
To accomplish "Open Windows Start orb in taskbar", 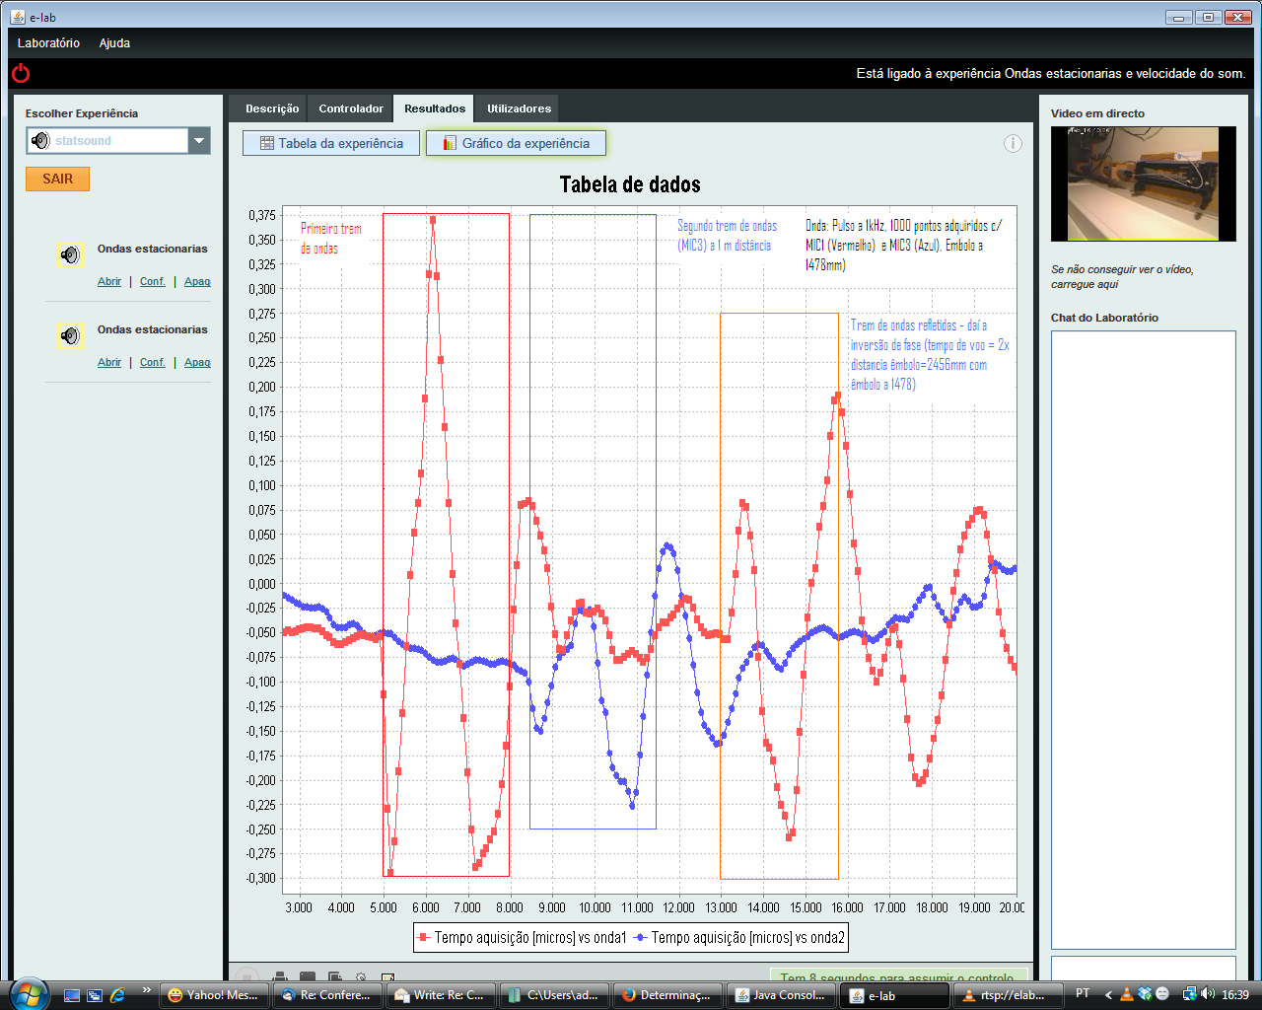I will point(29,993).
